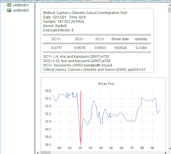Click the 60 x-axis label
Image resolution: width=171 pixels, height=154 pixels.
click(121, 148)
